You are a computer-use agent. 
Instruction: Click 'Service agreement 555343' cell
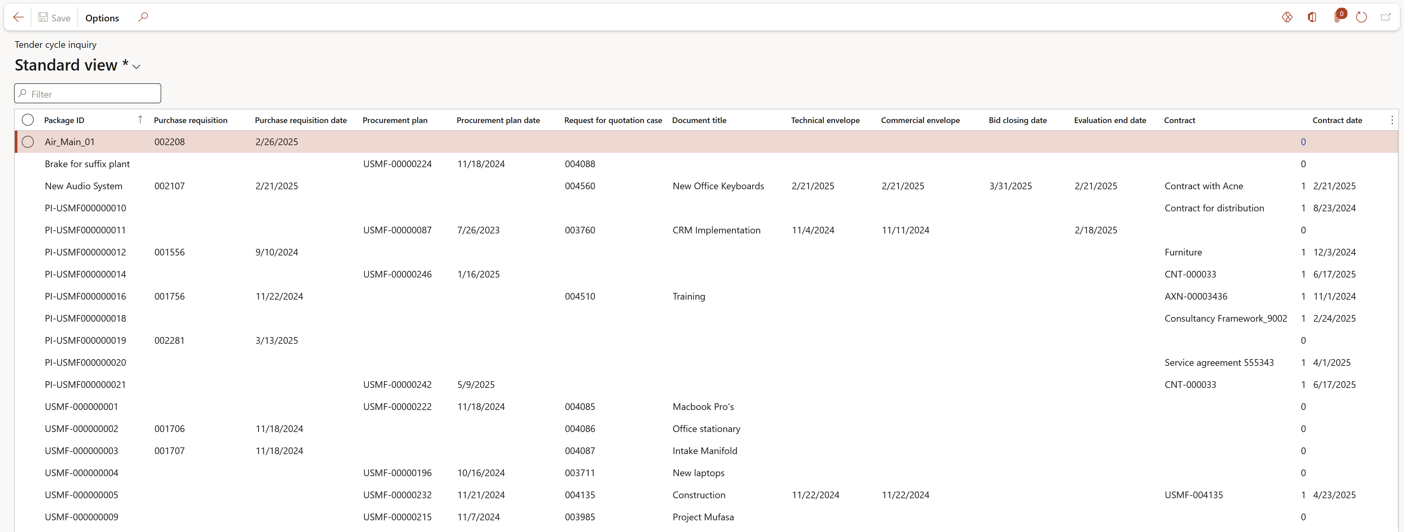(x=1219, y=362)
